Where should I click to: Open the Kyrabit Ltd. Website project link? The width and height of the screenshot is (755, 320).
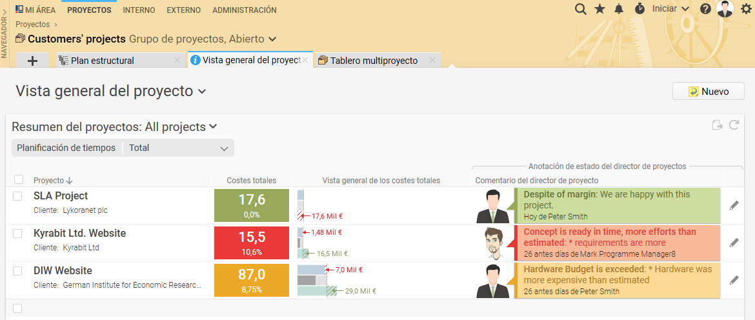(x=79, y=234)
